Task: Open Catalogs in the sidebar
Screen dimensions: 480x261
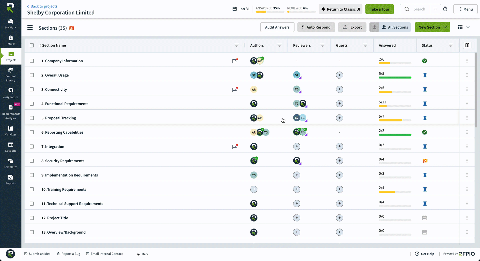Action: (x=11, y=131)
